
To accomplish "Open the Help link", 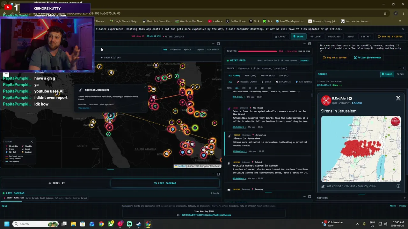I will 4,206.
